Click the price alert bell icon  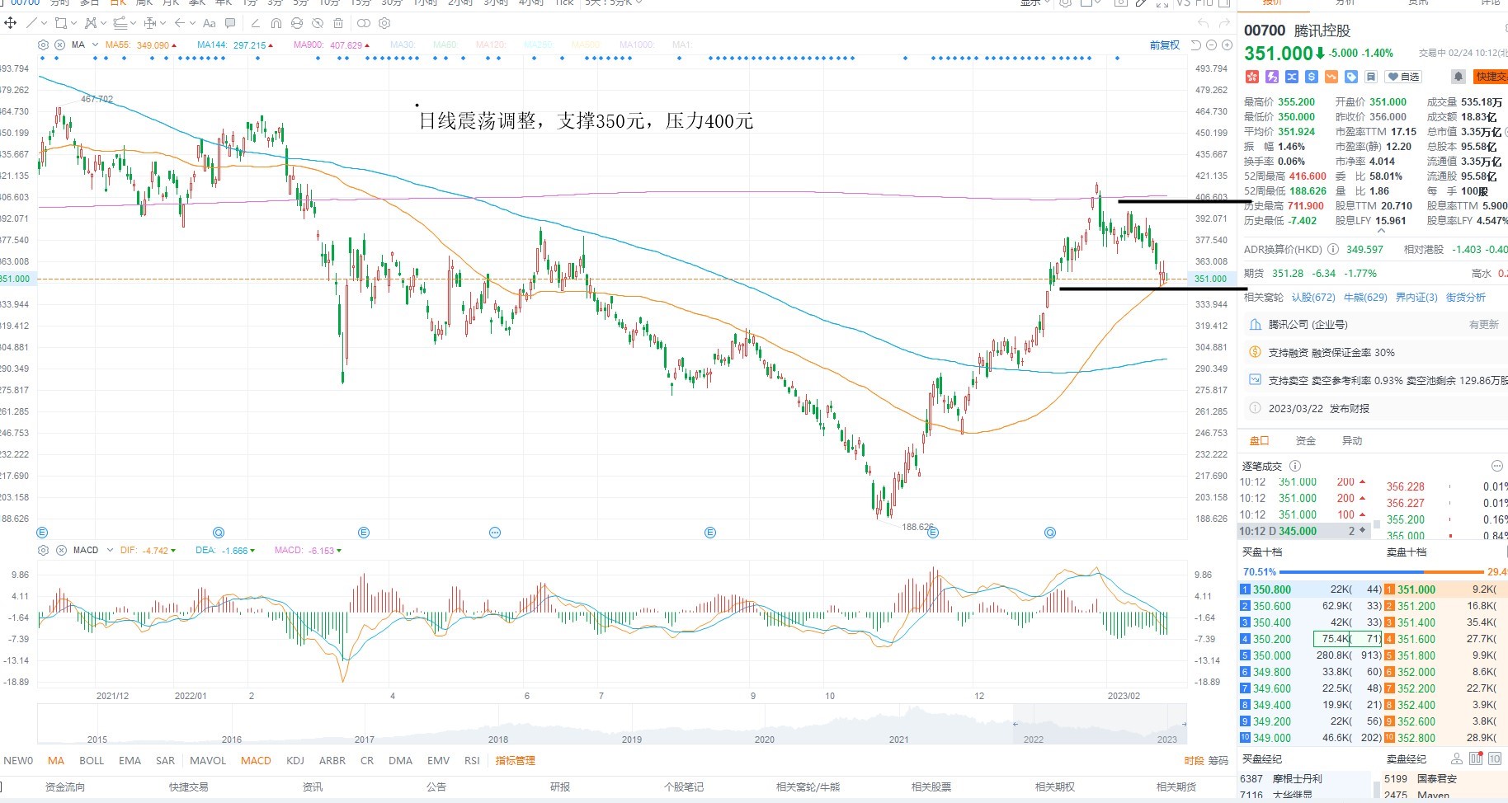click(x=1459, y=77)
